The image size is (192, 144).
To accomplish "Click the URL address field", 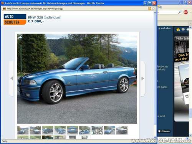I will tap(77, 8).
